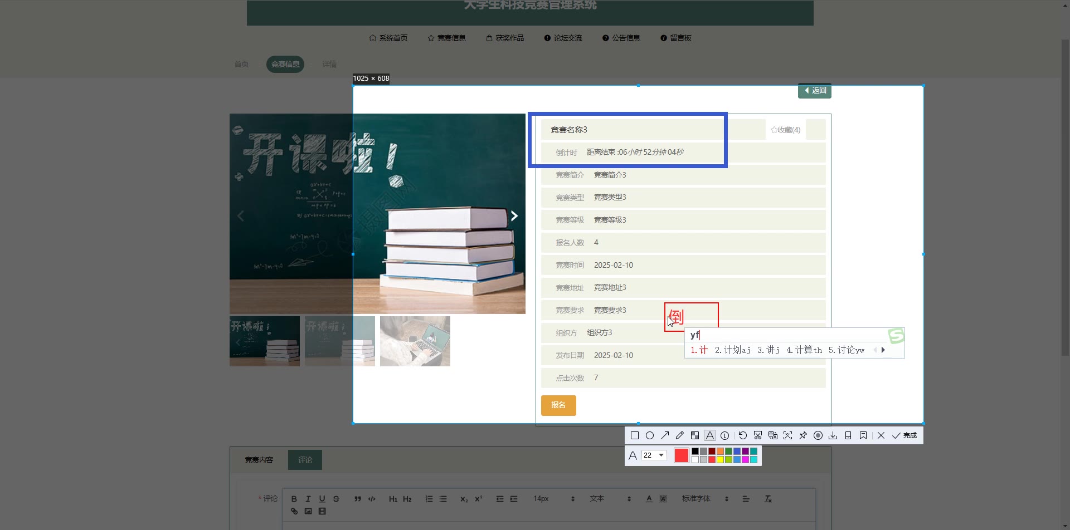Viewport: 1070px width, 530px height.
Task: Select the rectangle annotation tool
Action: point(634,435)
